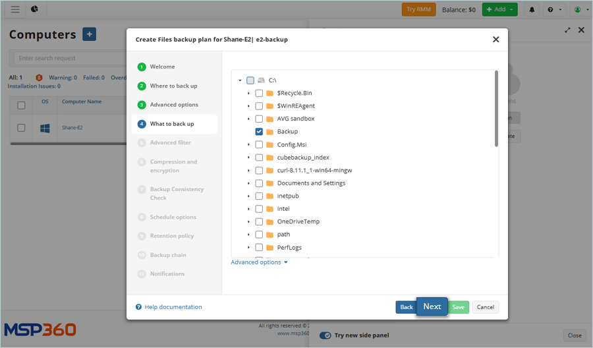Uncheck the Backup folder checkbox
Image resolution: width=593 pixels, height=348 pixels.
click(259, 132)
